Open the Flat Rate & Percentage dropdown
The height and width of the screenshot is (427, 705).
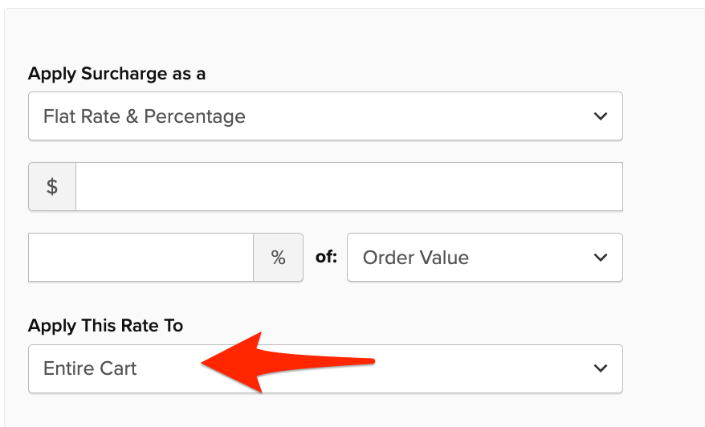[x=324, y=116]
